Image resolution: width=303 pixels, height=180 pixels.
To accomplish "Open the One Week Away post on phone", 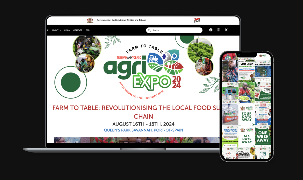I will pos(263,136).
